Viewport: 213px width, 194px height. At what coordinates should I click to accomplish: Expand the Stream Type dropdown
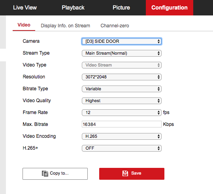click(122, 53)
